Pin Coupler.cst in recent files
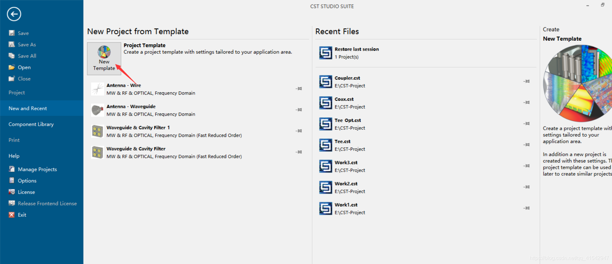The width and height of the screenshot is (612, 264). (x=526, y=81)
